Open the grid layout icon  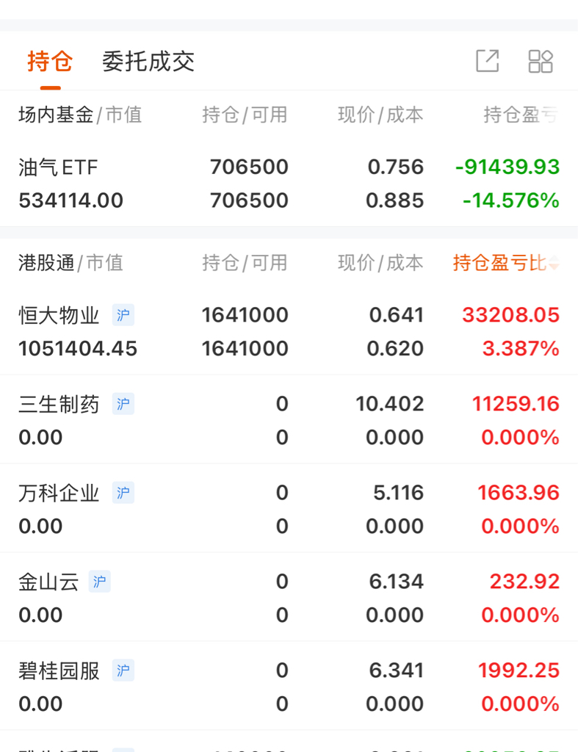pos(541,62)
